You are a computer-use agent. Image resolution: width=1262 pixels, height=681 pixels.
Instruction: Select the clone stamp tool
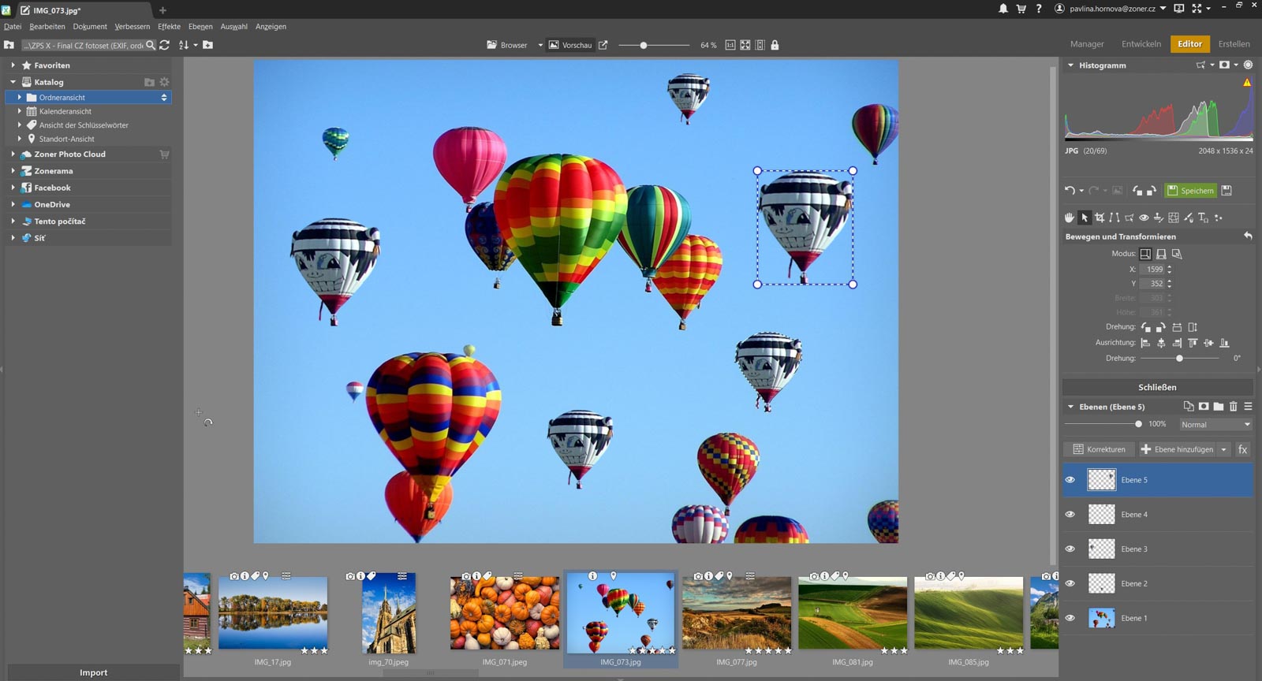pos(1158,218)
